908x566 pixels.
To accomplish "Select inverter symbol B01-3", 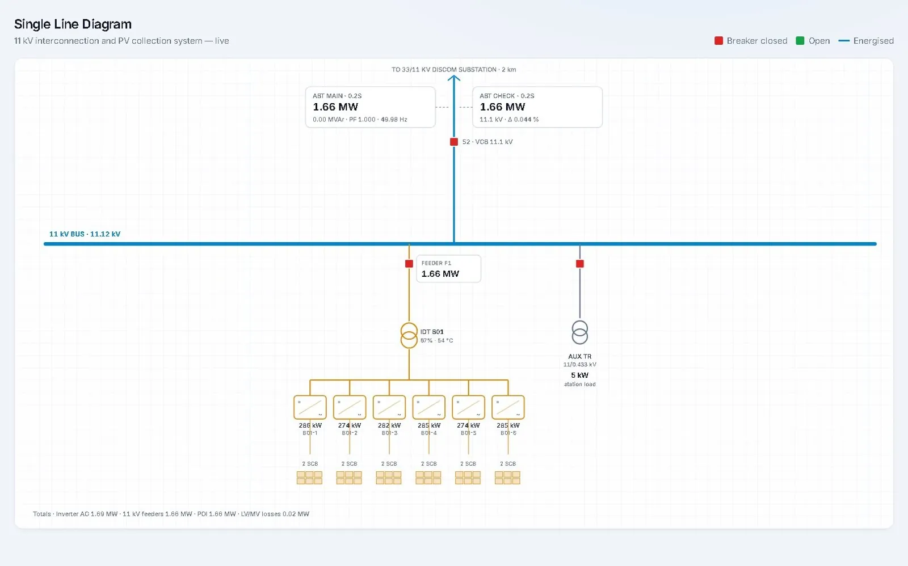I will 389,408.
